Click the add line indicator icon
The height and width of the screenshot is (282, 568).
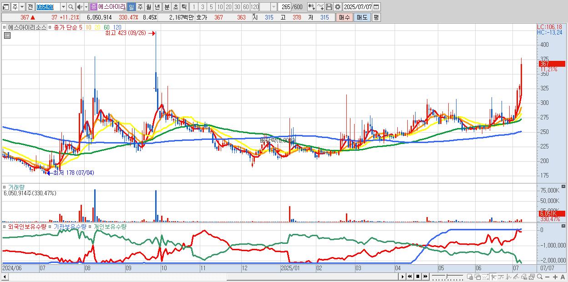(x=320, y=7)
